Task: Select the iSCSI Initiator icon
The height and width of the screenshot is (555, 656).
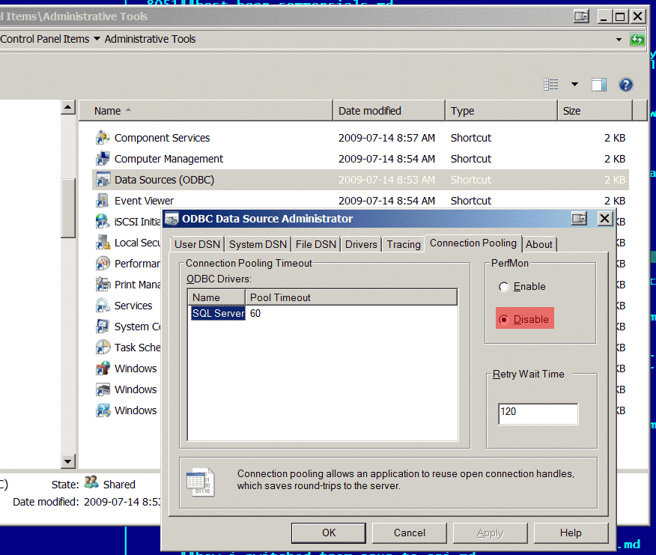Action: pos(103,222)
